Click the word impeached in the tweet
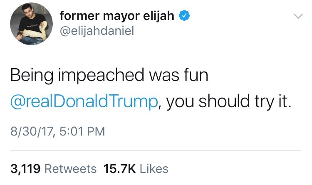Image resolution: width=312 pixels, height=185 pixels. [x=98, y=77]
